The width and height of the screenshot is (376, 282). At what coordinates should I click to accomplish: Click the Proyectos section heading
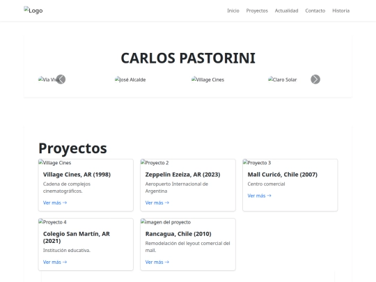pos(72,148)
